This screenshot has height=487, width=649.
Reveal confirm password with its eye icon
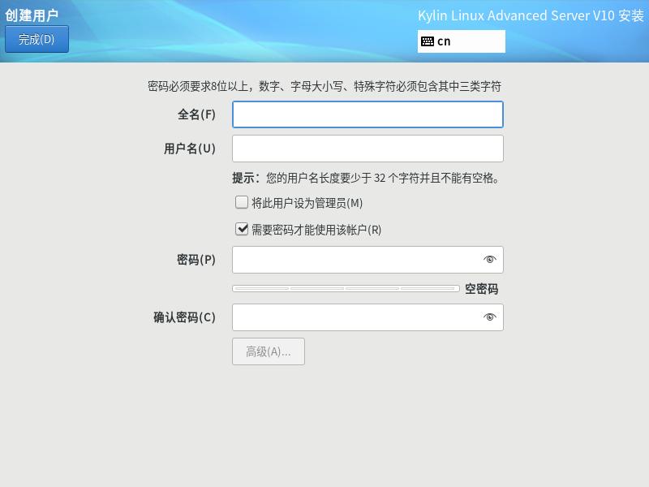489,317
